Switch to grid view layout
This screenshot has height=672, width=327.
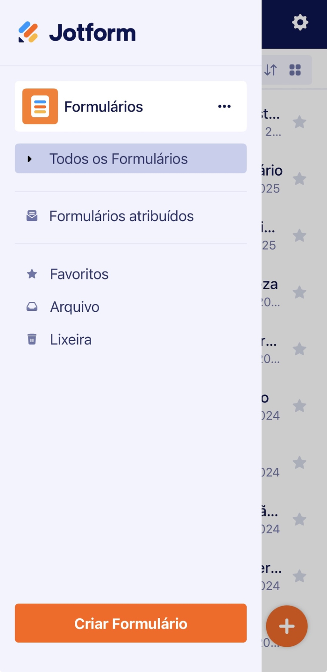tap(295, 70)
